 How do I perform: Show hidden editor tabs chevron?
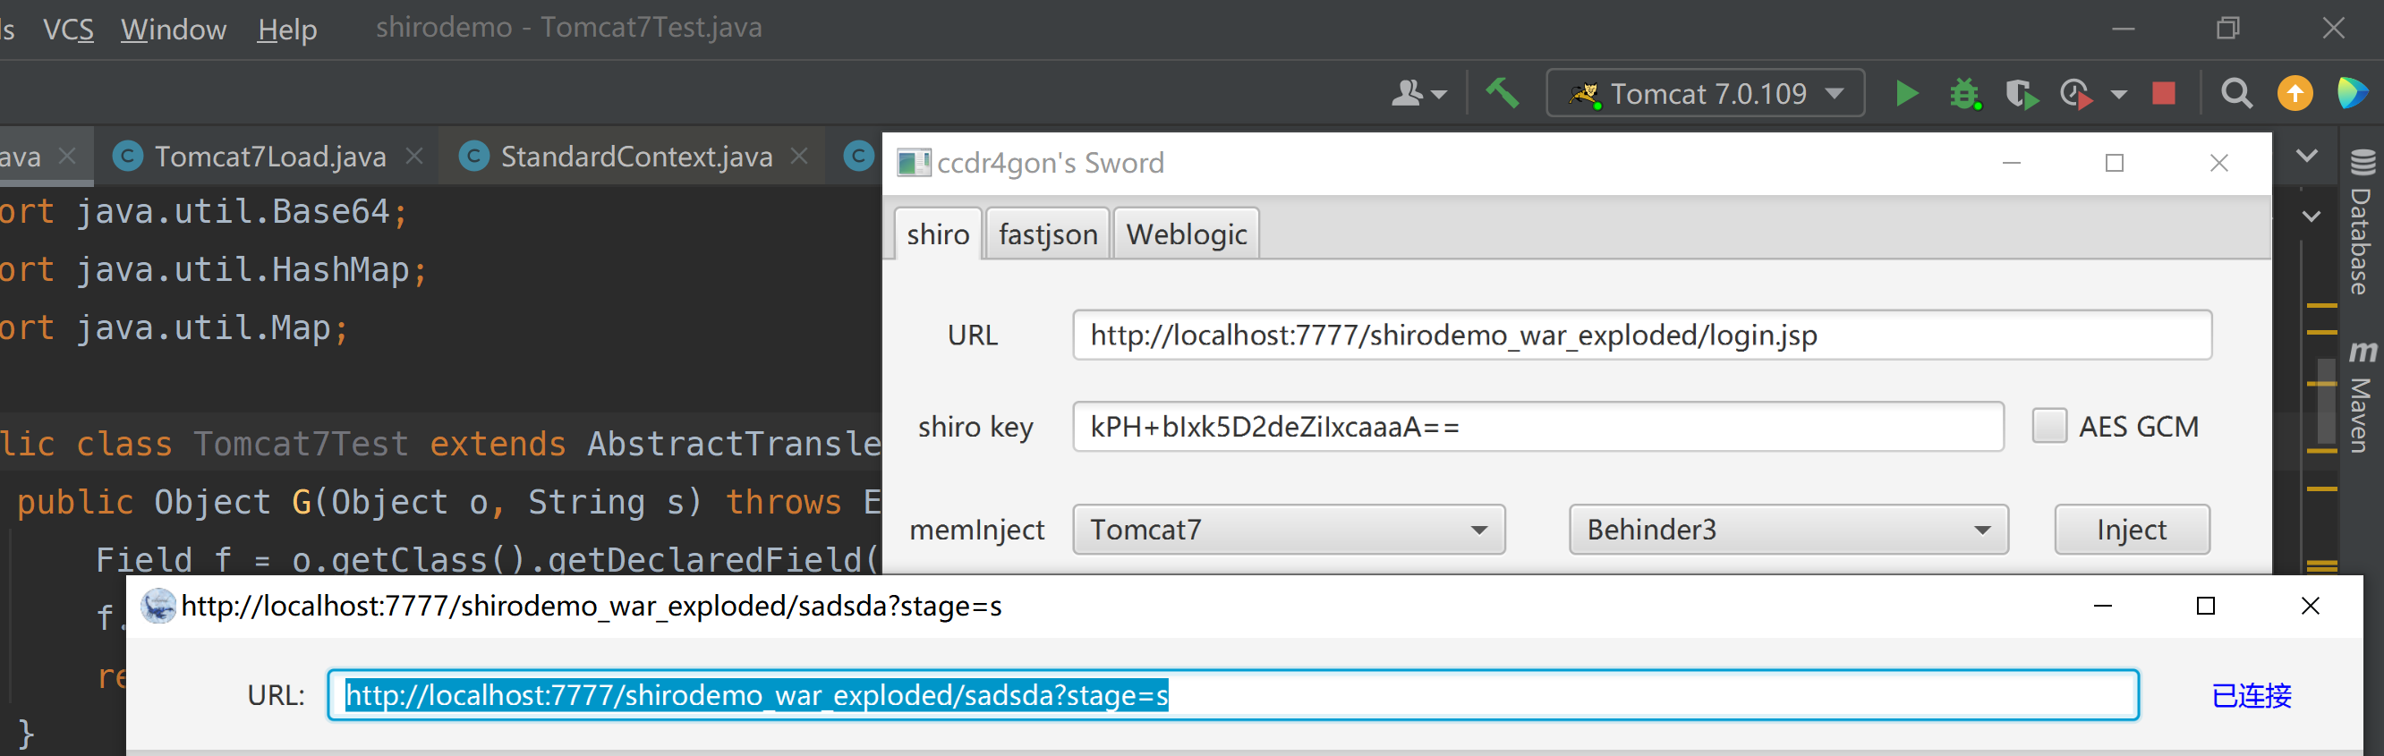2306,156
